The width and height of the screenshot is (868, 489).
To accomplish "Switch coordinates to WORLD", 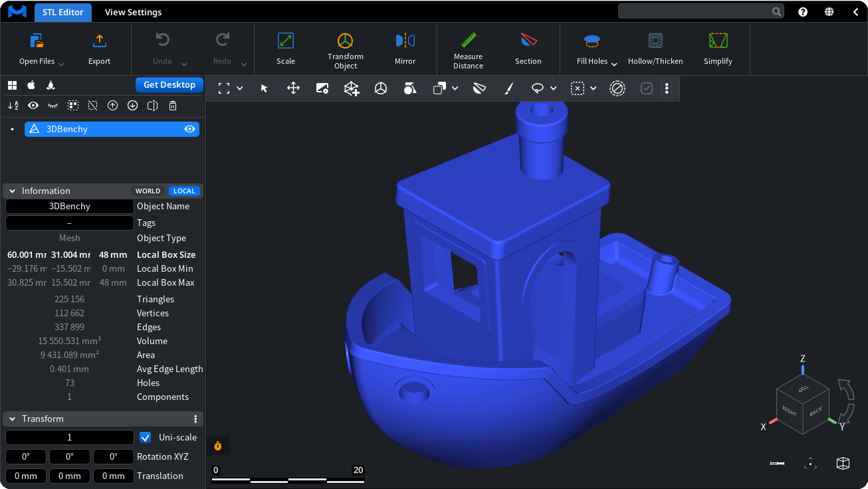I will pyautogui.click(x=148, y=191).
